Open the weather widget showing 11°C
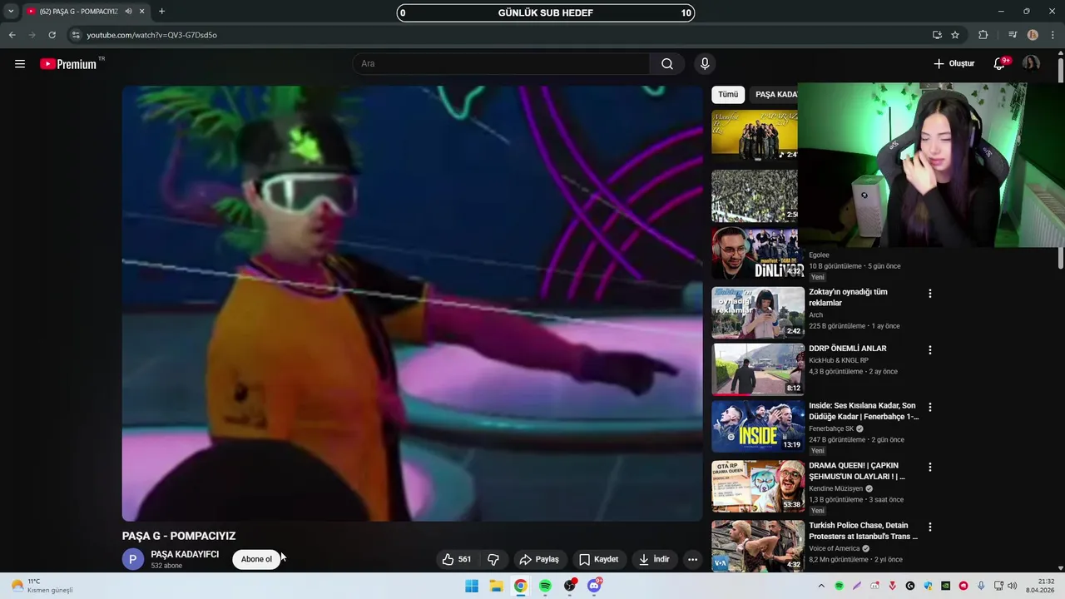 click(x=42, y=586)
